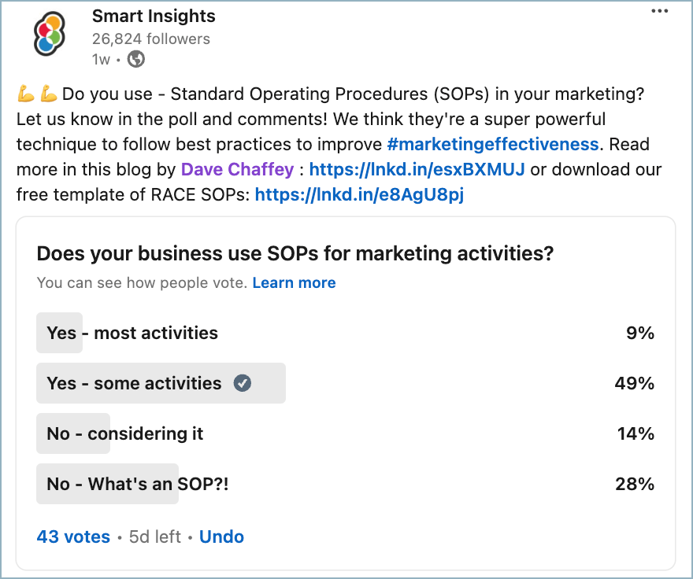Open the lnkd.in/esxBXMUJ blog link
693x579 pixels.
[x=417, y=170]
